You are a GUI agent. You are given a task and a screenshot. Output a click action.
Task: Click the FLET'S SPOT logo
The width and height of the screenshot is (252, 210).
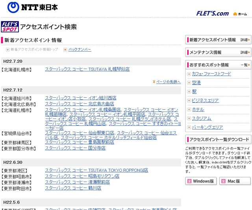[10, 27]
